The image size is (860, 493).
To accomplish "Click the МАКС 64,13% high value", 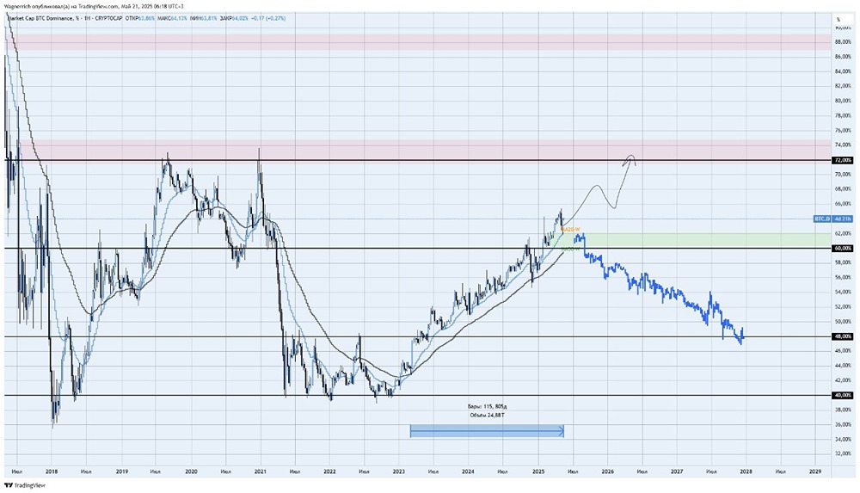I will (172, 18).
